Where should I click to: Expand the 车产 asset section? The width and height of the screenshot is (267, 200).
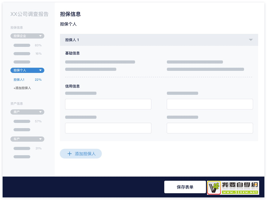tap(27, 139)
